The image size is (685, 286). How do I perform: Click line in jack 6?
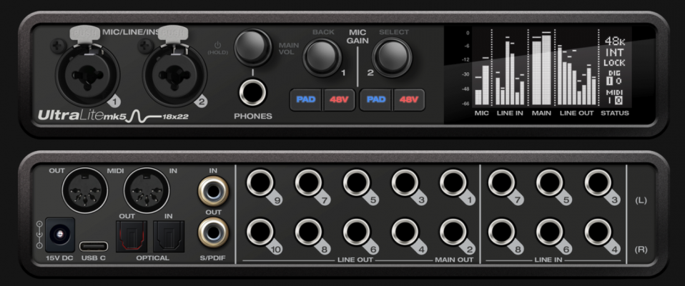click(x=550, y=232)
